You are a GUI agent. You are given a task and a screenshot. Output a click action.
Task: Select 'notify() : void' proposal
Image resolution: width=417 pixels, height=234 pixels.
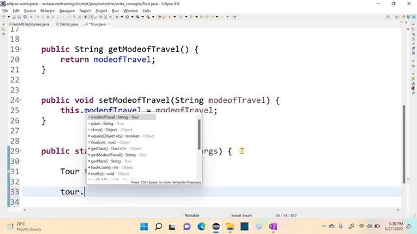108,174
